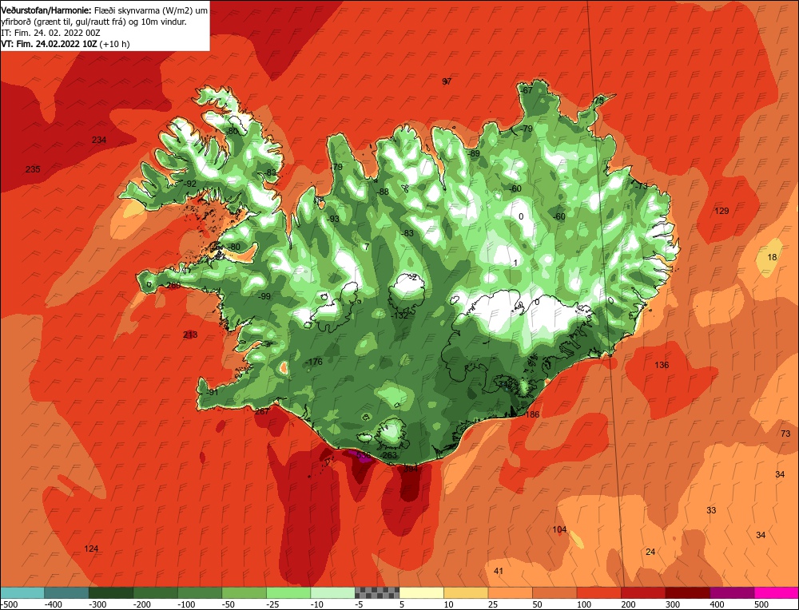Click the value 260 on the western peninsula
This screenshot has height=610, width=799.
[x=173, y=285]
